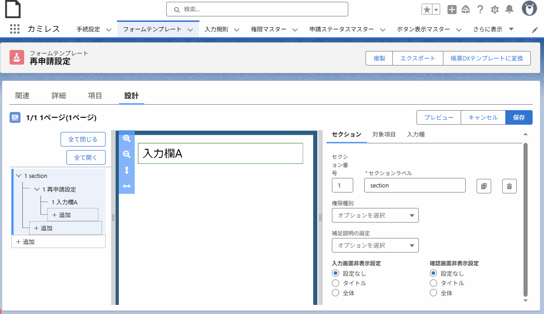Click the プレビュー button
The height and width of the screenshot is (314, 544).
click(439, 117)
